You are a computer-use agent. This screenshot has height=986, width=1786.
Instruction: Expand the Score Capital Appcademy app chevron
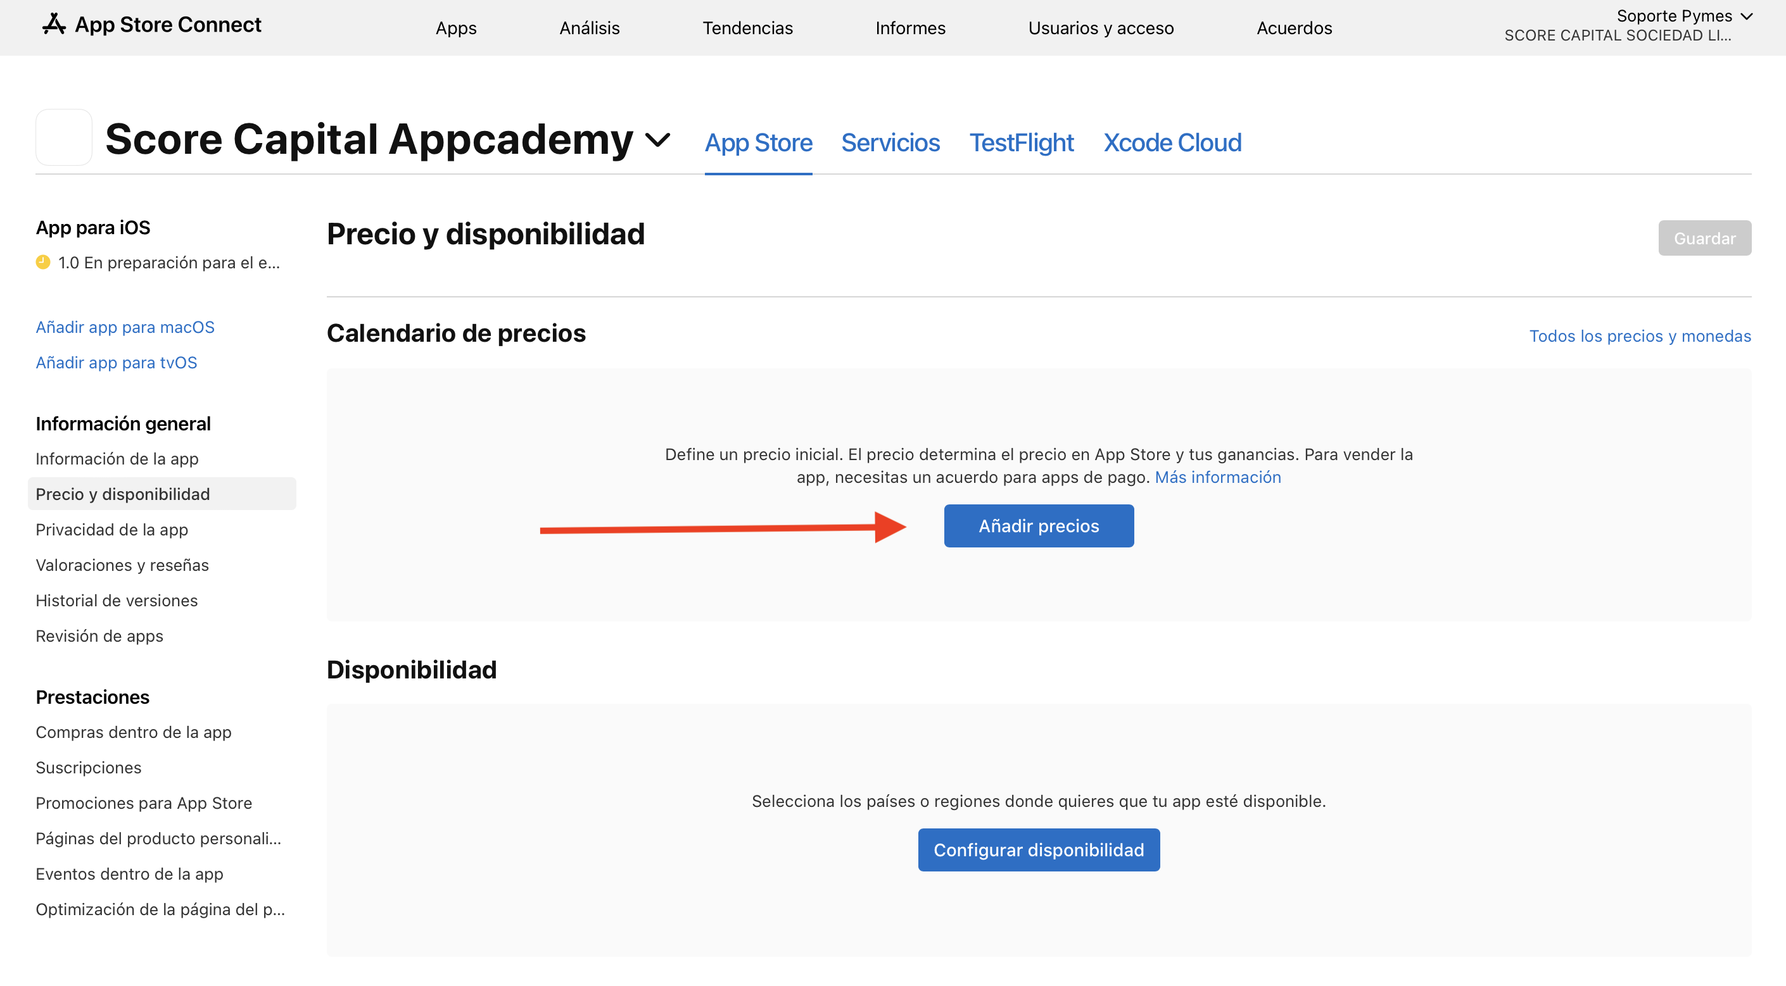(657, 139)
